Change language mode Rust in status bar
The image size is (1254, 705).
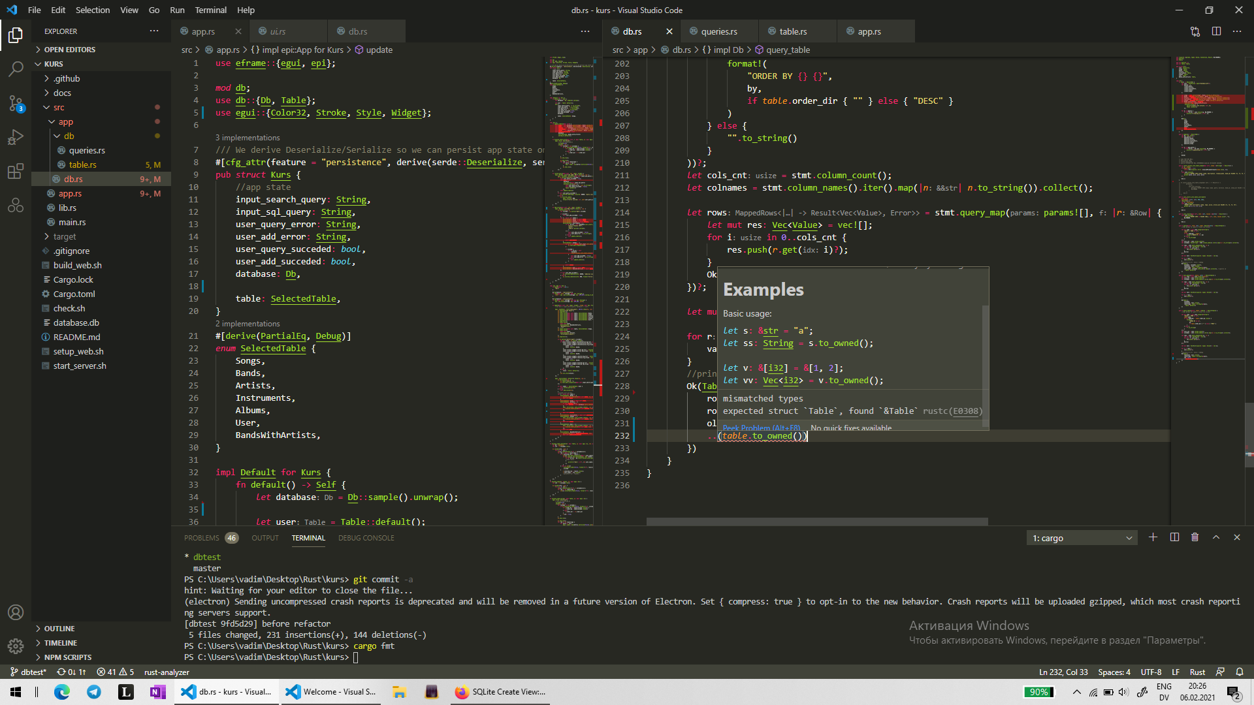1197,672
